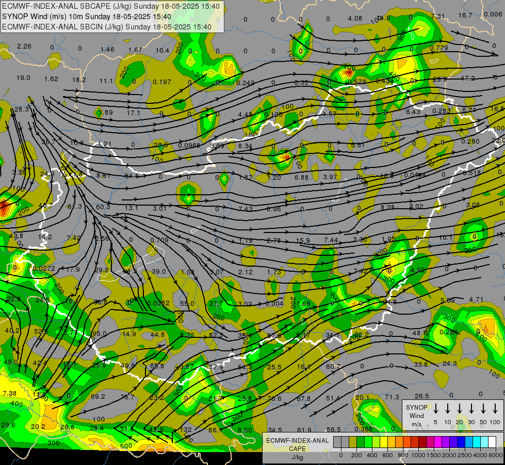Click the station value 0.197
This screenshot has height=465, width=505.
click(x=162, y=82)
